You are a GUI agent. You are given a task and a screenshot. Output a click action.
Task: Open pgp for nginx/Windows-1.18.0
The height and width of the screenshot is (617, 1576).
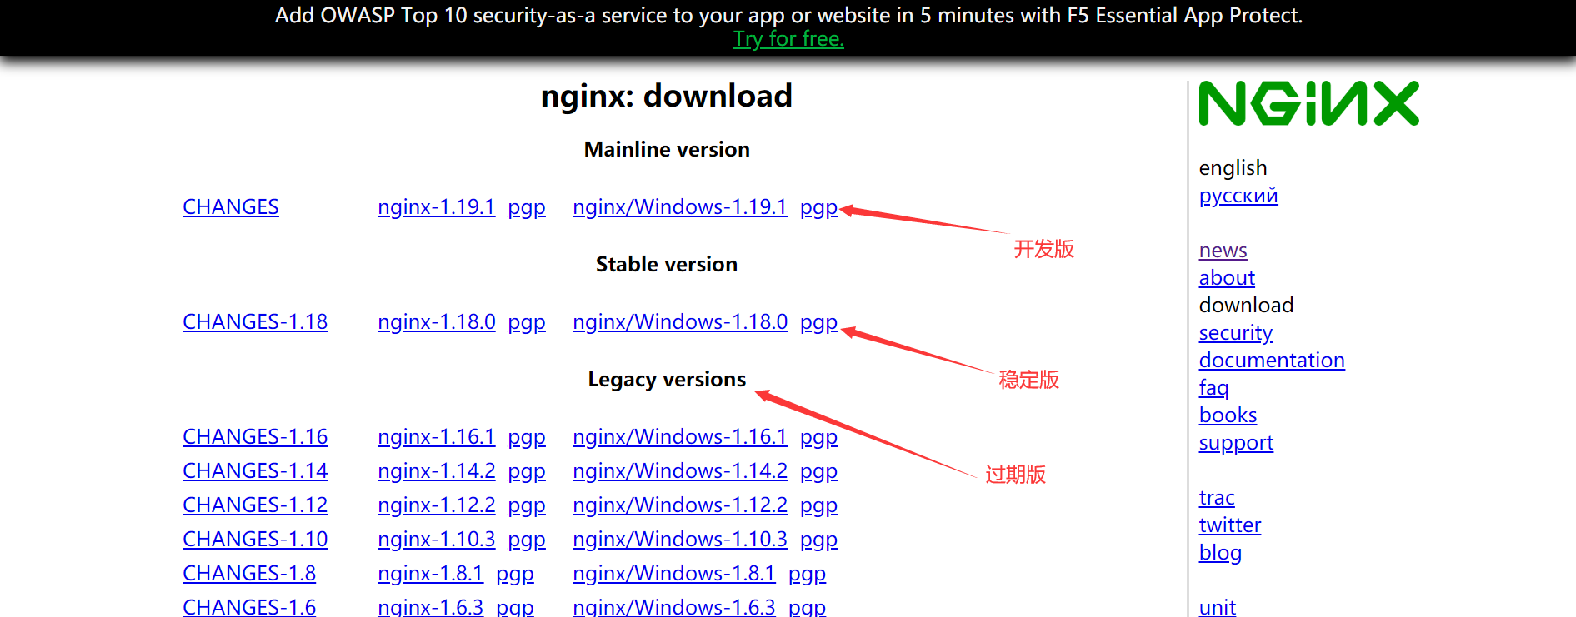coord(818,323)
